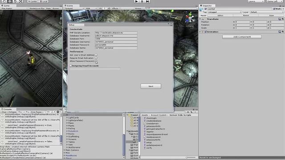Viewport: 285px width, 160px height.
Task: Start Play mode
Action: tap(137, 1)
